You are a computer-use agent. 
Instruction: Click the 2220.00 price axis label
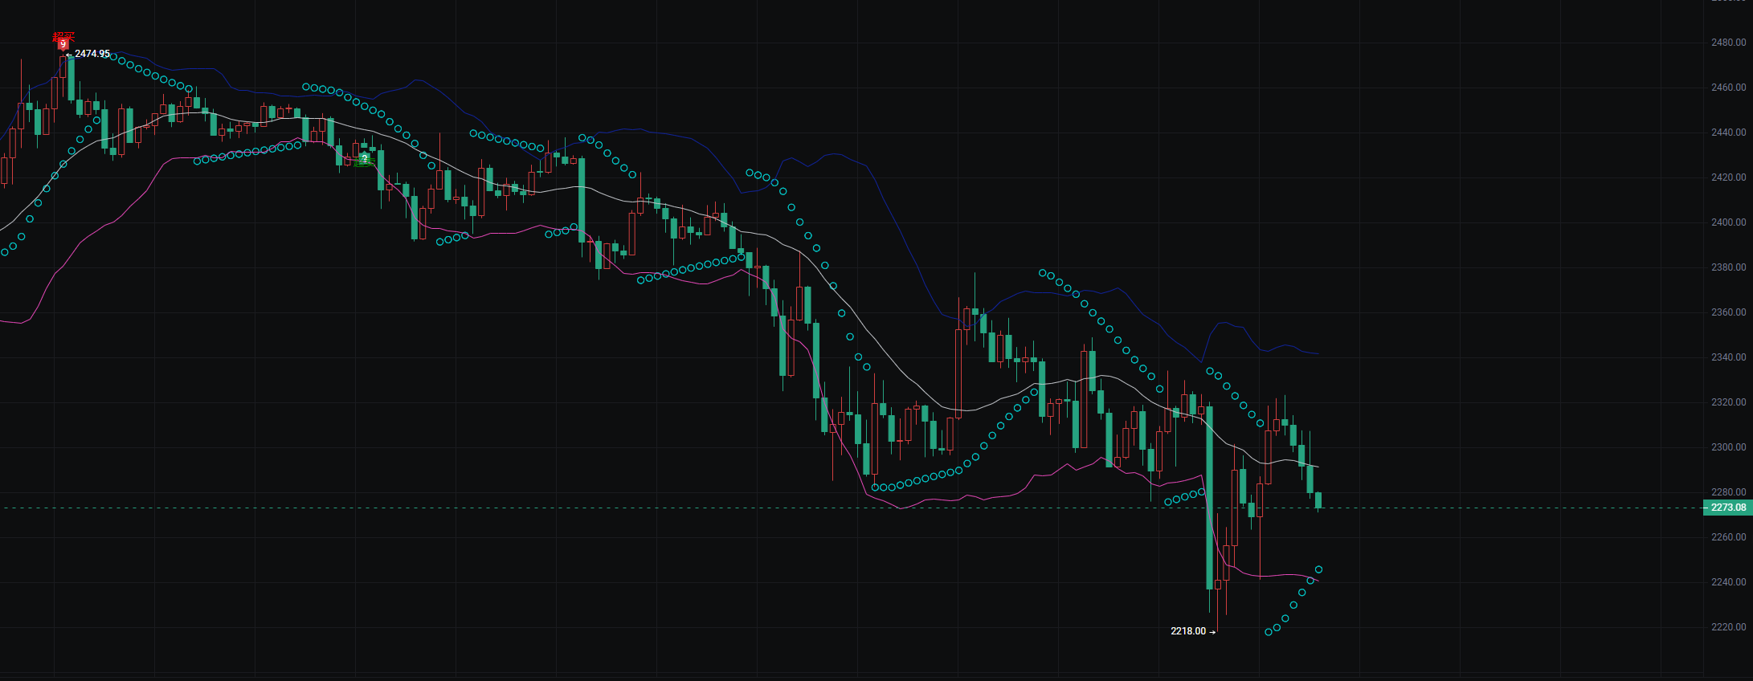1728,627
